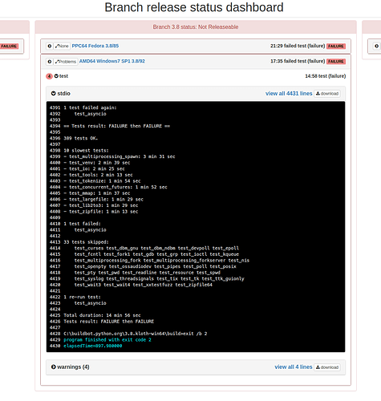
Task: Collapse the stdio log section
Action: click(x=53, y=93)
